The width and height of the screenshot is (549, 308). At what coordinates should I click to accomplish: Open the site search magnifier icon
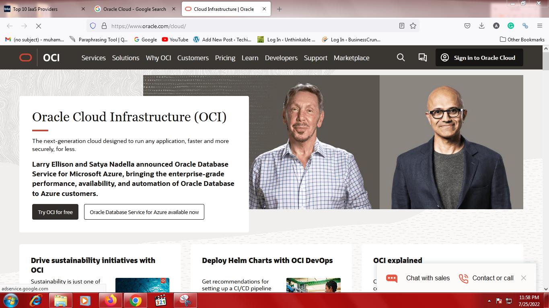pyautogui.click(x=401, y=57)
